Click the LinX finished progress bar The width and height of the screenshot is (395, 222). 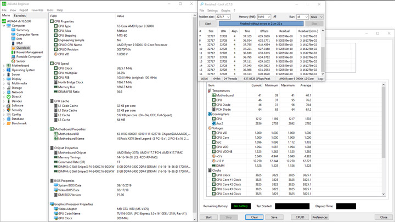point(261,24)
